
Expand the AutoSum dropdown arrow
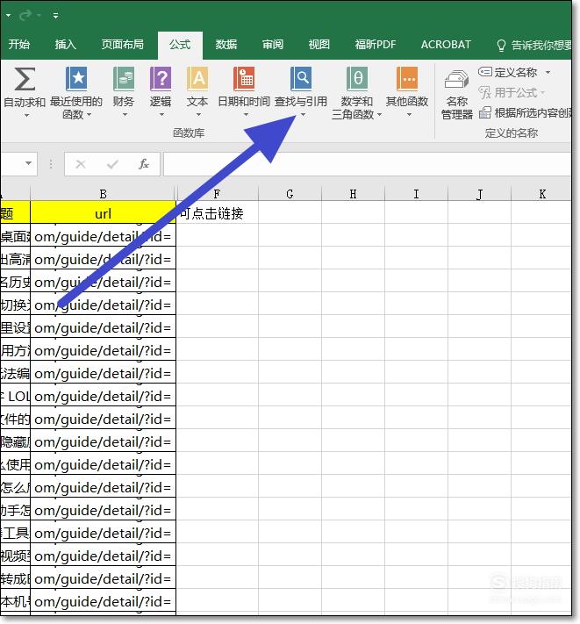coord(26,115)
